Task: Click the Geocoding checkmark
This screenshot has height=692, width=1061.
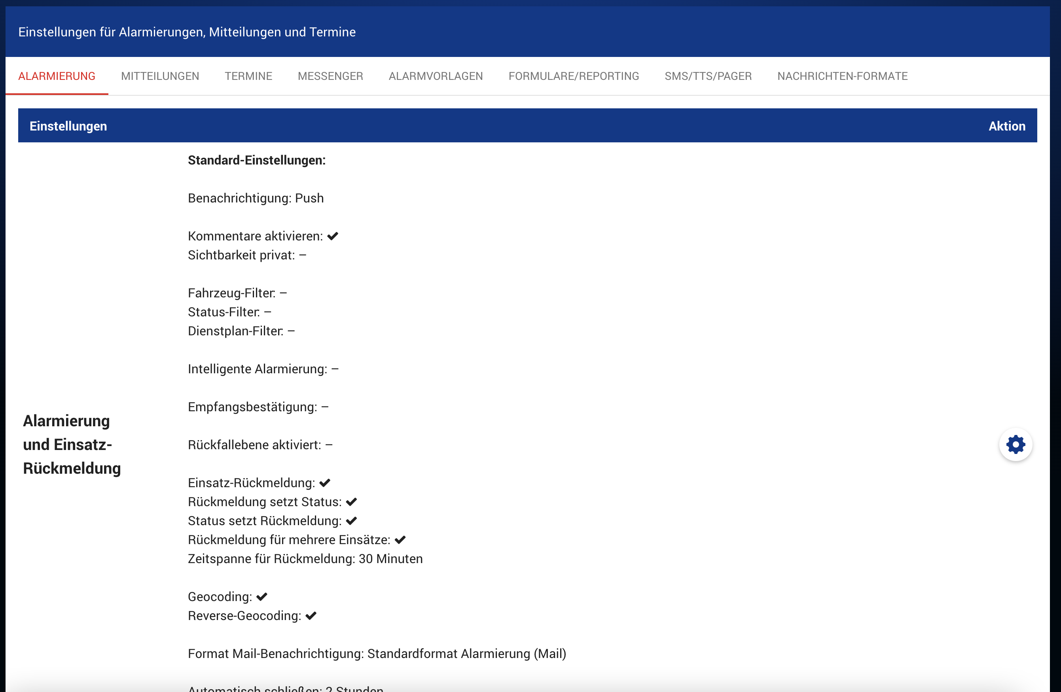Action: 261,597
